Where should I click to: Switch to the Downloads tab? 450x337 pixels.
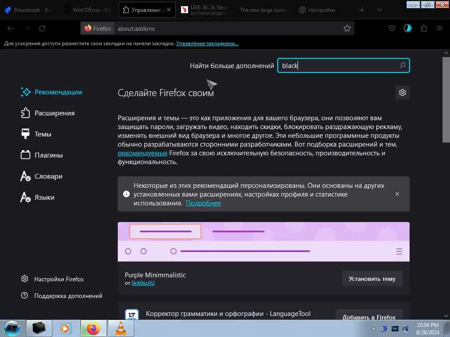29,10
